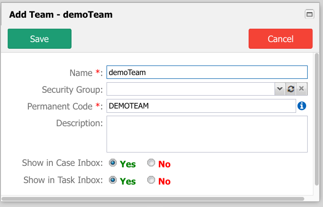The image size is (323, 207).
Task: Select No for Show in Task Inbox
Action: (151, 180)
